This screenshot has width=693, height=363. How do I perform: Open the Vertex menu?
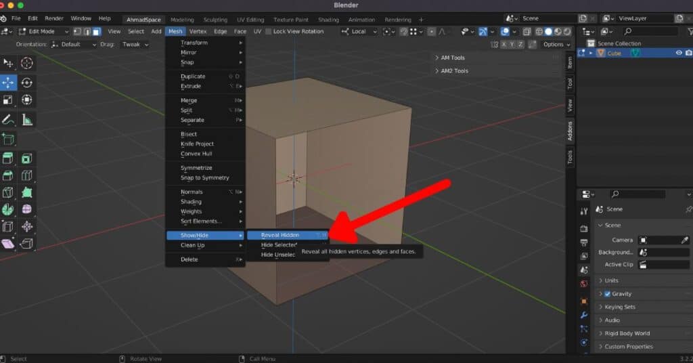[x=198, y=31]
